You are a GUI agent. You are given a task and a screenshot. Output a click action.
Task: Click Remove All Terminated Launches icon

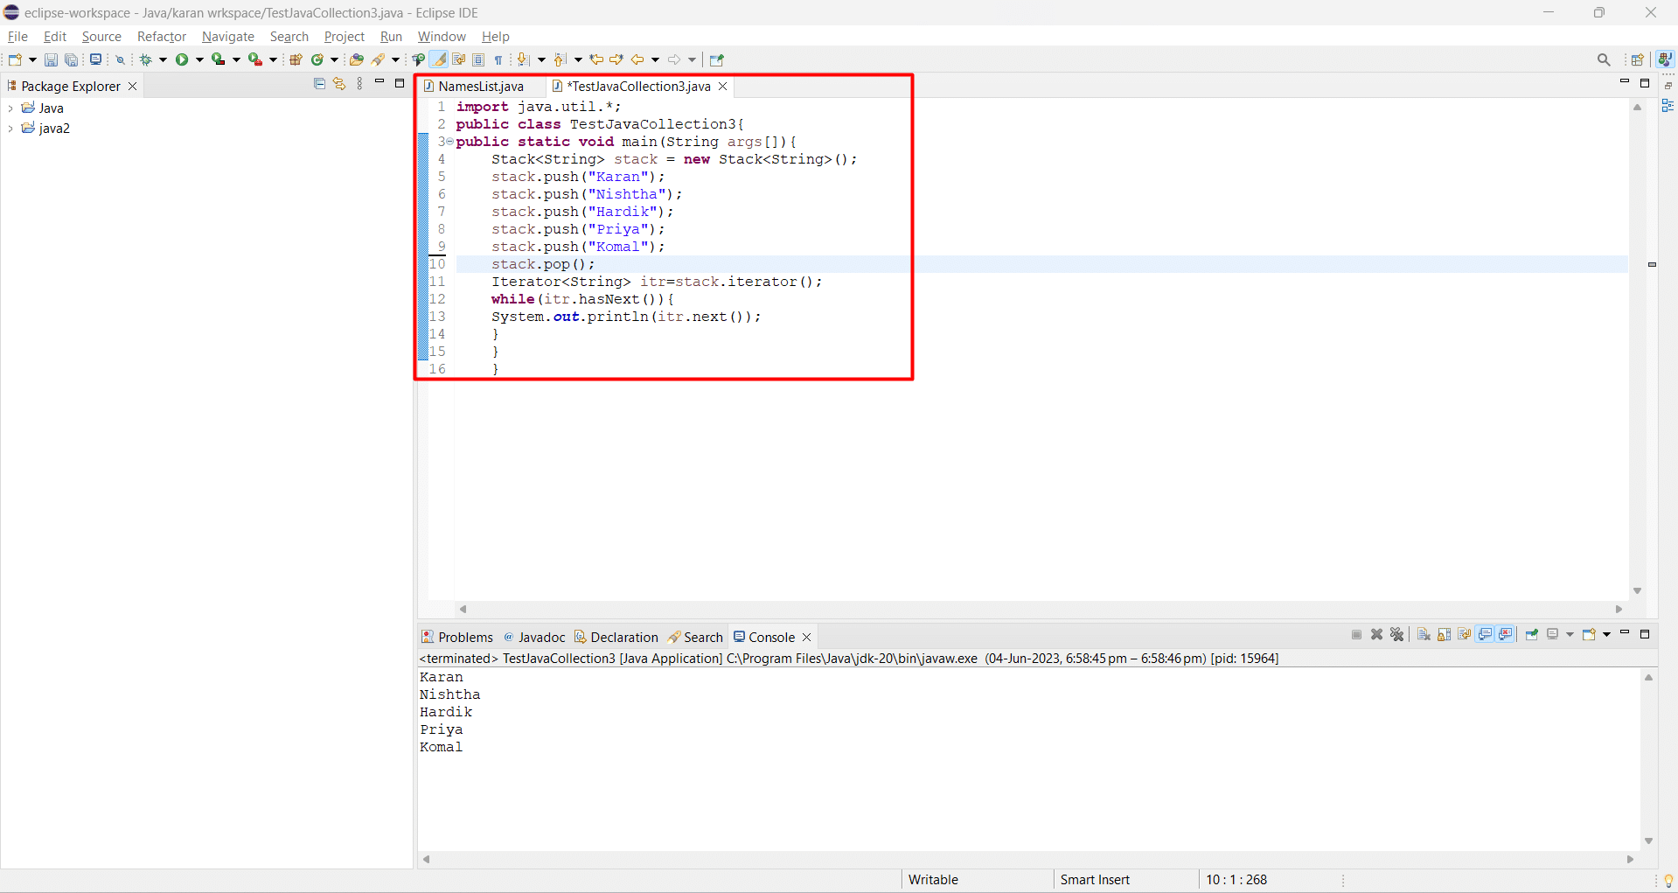[x=1396, y=634]
